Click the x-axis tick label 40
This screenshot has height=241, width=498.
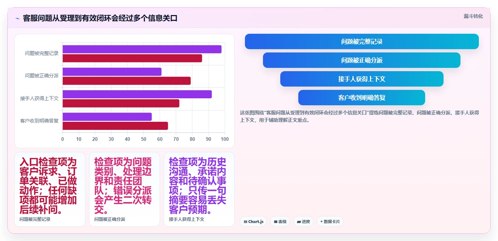point(127,139)
